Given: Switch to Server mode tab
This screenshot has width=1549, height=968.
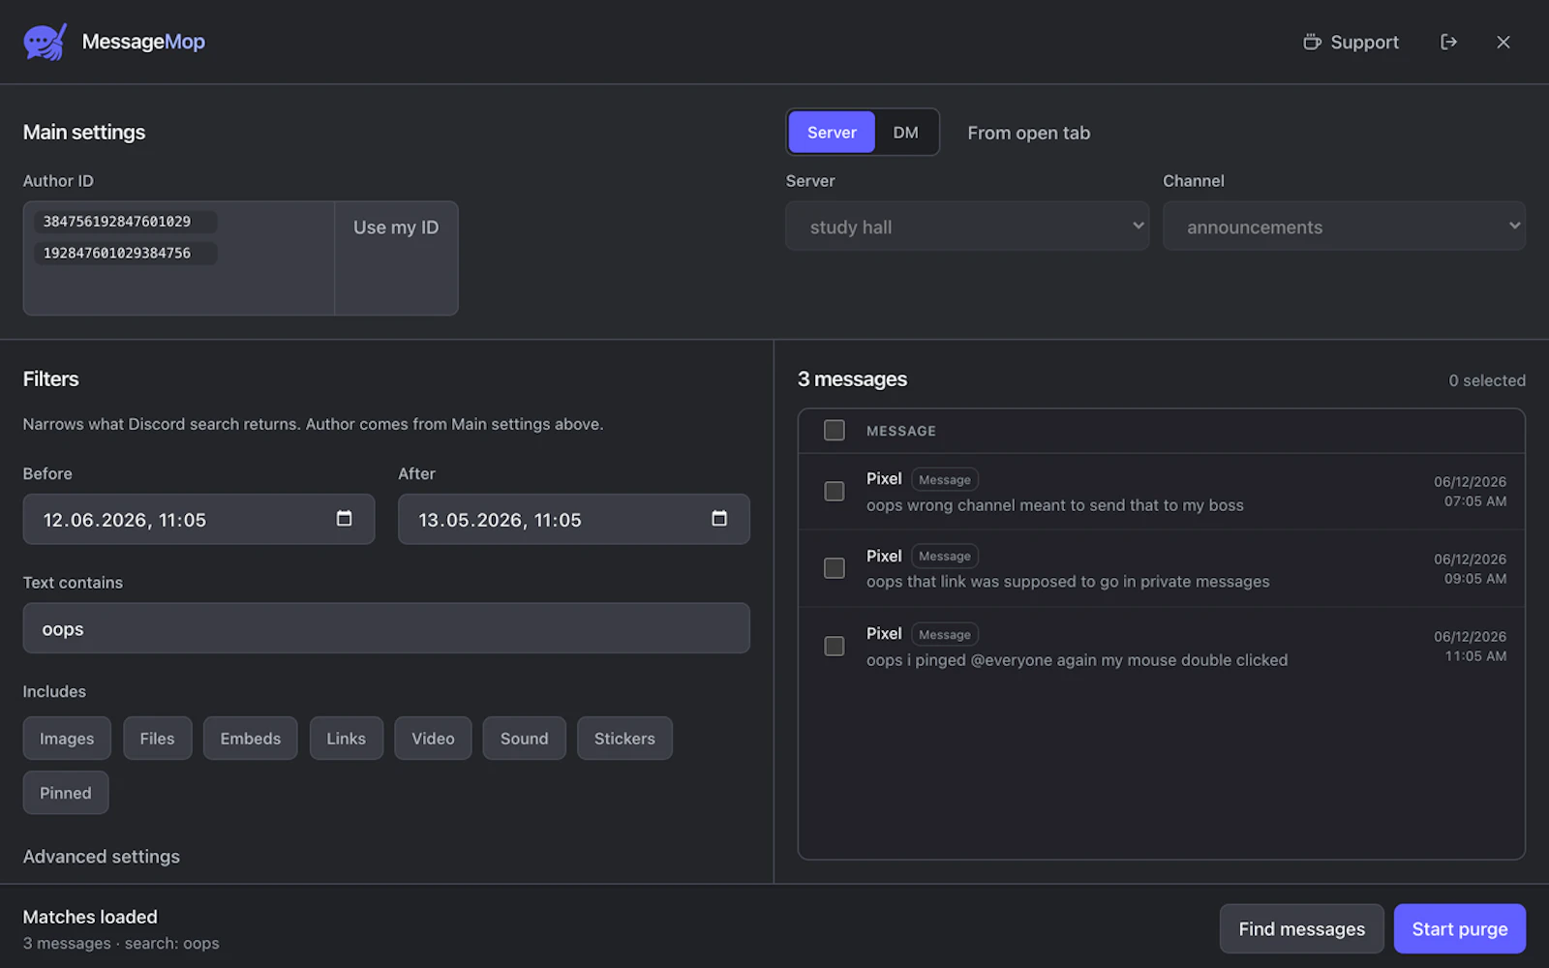Looking at the screenshot, I should click(832, 133).
